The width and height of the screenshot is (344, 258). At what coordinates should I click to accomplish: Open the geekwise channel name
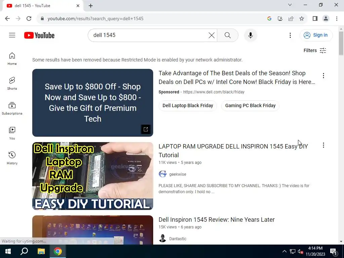(178, 174)
